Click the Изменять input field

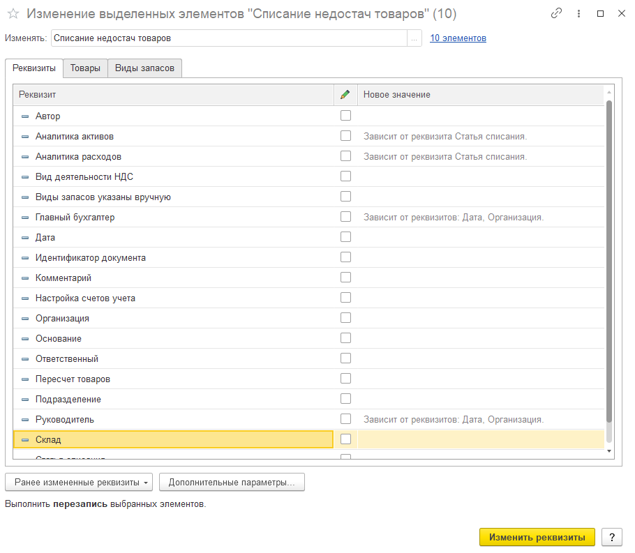(229, 38)
